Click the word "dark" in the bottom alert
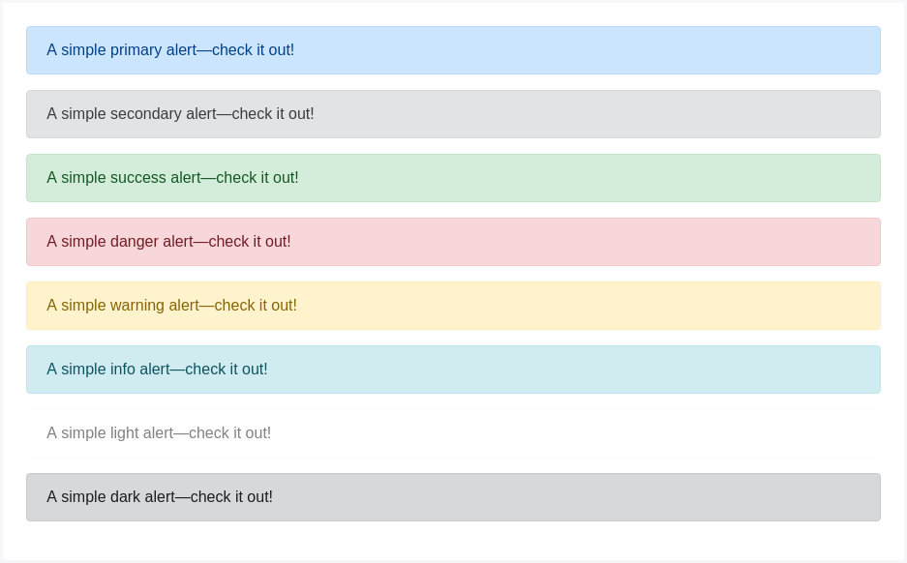 click(126, 497)
